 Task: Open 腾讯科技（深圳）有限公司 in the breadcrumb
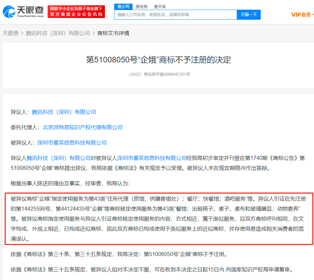pyautogui.click(x=58, y=33)
